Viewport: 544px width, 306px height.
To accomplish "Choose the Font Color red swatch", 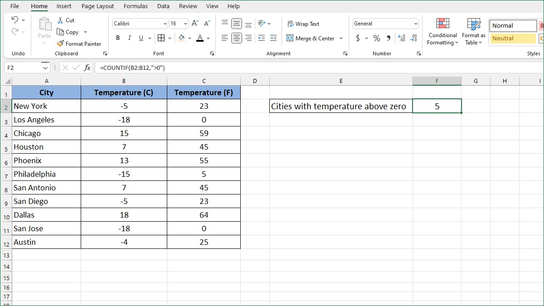I will click(x=199, y=38).
